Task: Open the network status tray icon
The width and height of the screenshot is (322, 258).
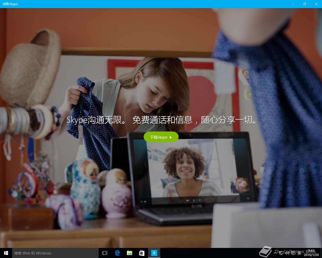Action: (x=281, y=253)
